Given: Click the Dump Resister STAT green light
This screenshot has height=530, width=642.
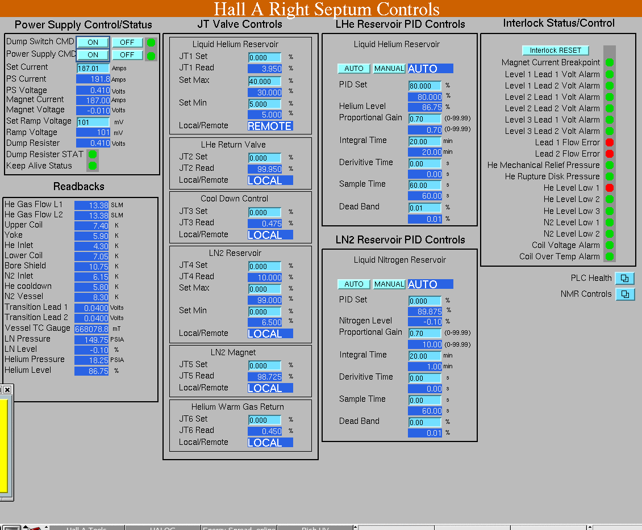Looking at the screenshot, I should coord(93,154).
